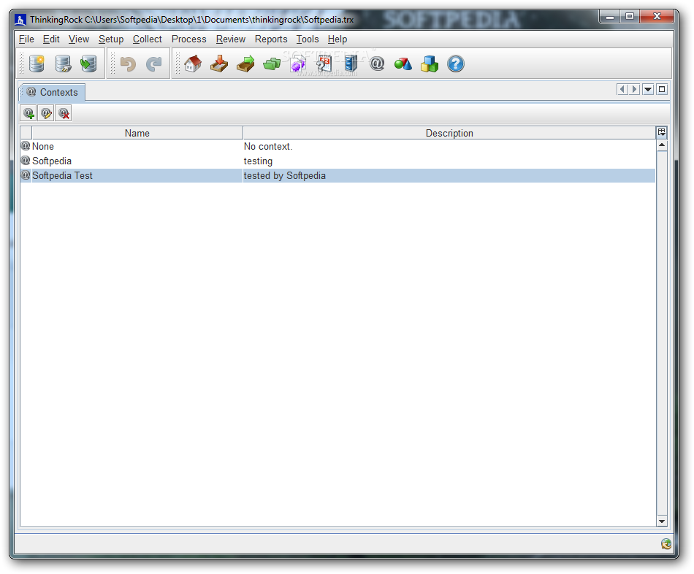Open Collect Thoughts inbox with red arrow
The image size is (694, 574).
[x=219, y=64]
